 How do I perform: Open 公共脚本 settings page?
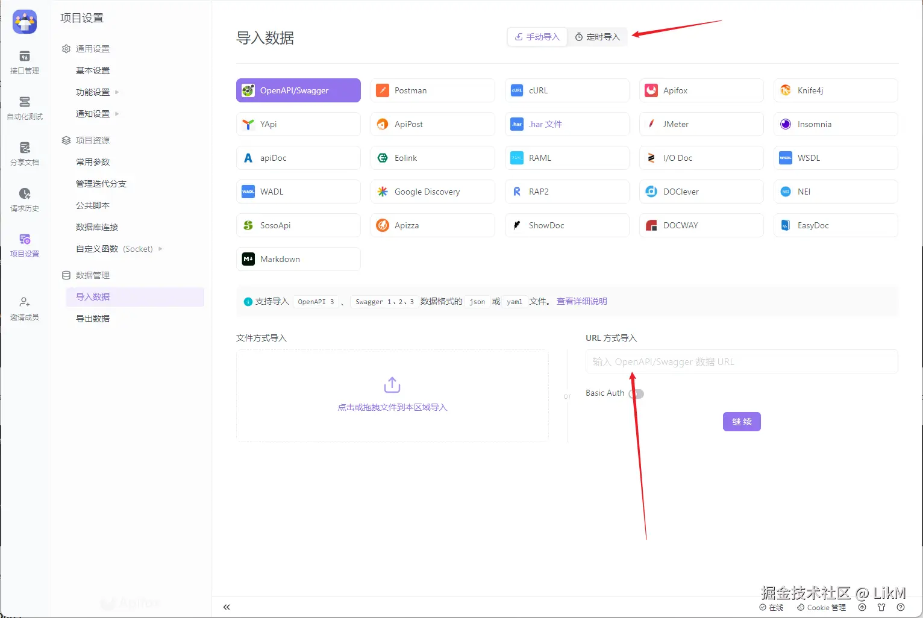(93, 205)
